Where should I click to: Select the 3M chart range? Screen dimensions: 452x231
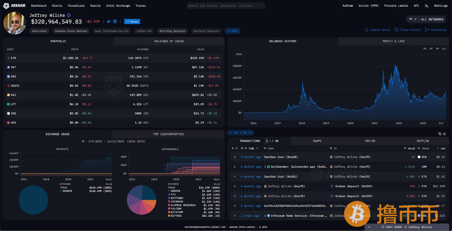(437, 49)
